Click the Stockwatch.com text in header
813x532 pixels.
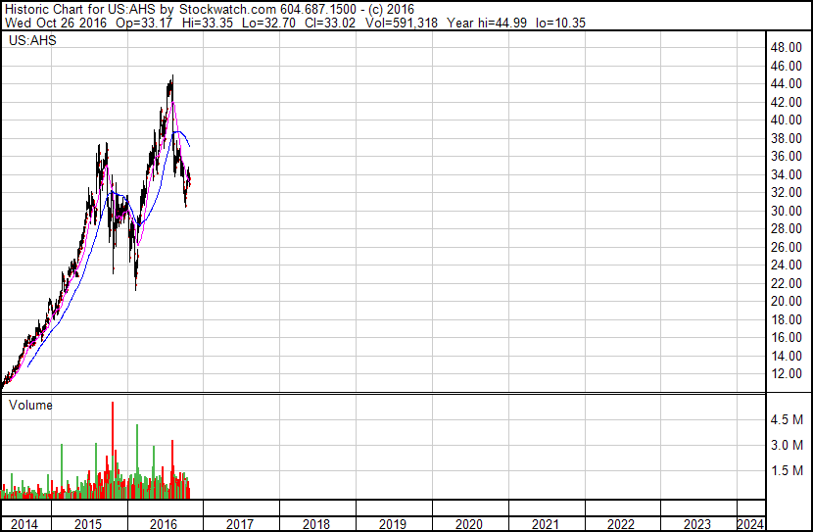227,9
